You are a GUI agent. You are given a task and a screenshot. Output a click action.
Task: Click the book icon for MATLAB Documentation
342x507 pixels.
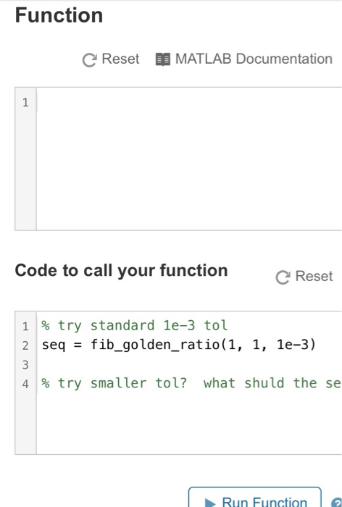(x=163, y=59)
